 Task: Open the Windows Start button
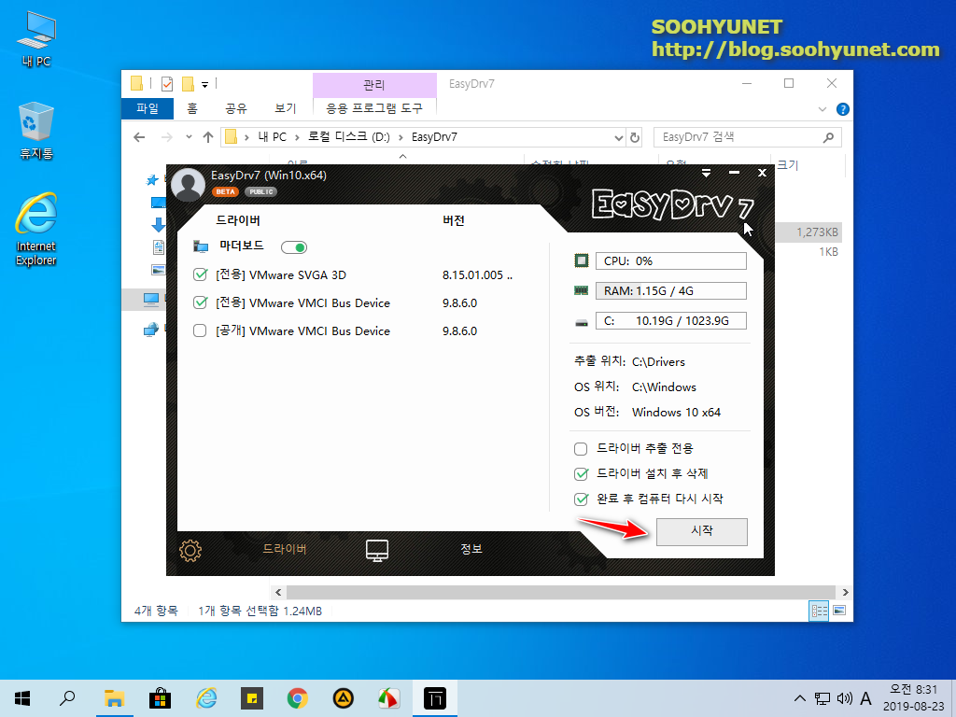point(22,698)
